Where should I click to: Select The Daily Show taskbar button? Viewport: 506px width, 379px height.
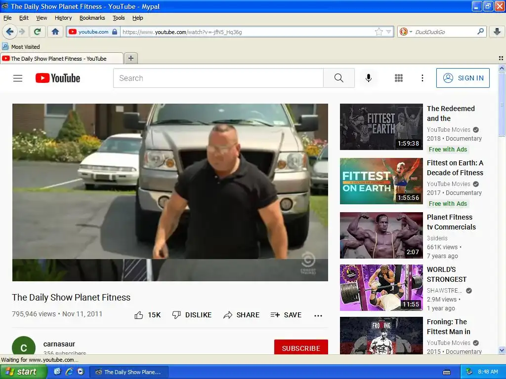(x=129, y=372)
